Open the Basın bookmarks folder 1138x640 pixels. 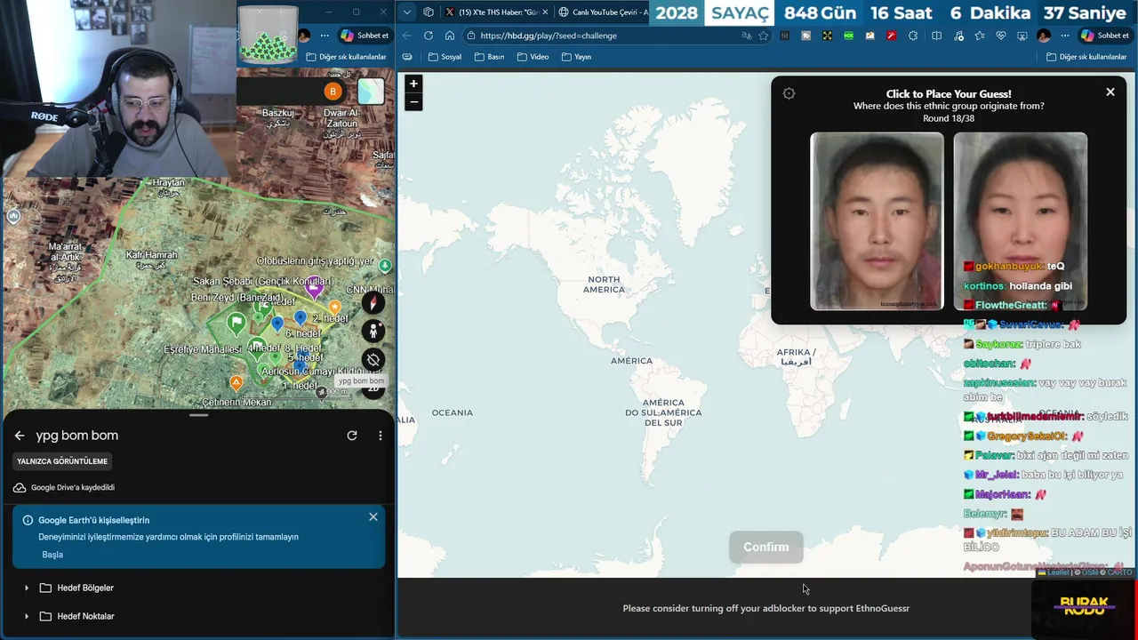[489, 56]
